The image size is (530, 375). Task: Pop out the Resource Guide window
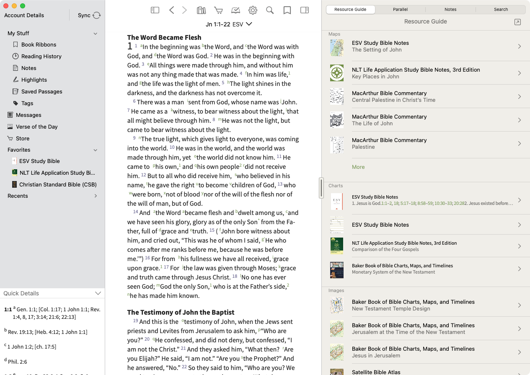click(517, 22)
